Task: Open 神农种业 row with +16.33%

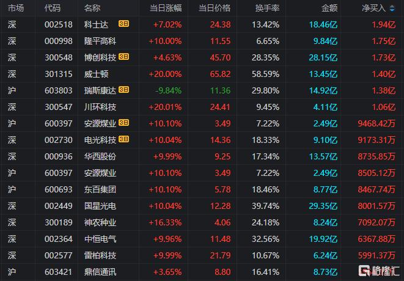Action: point(202,222)
